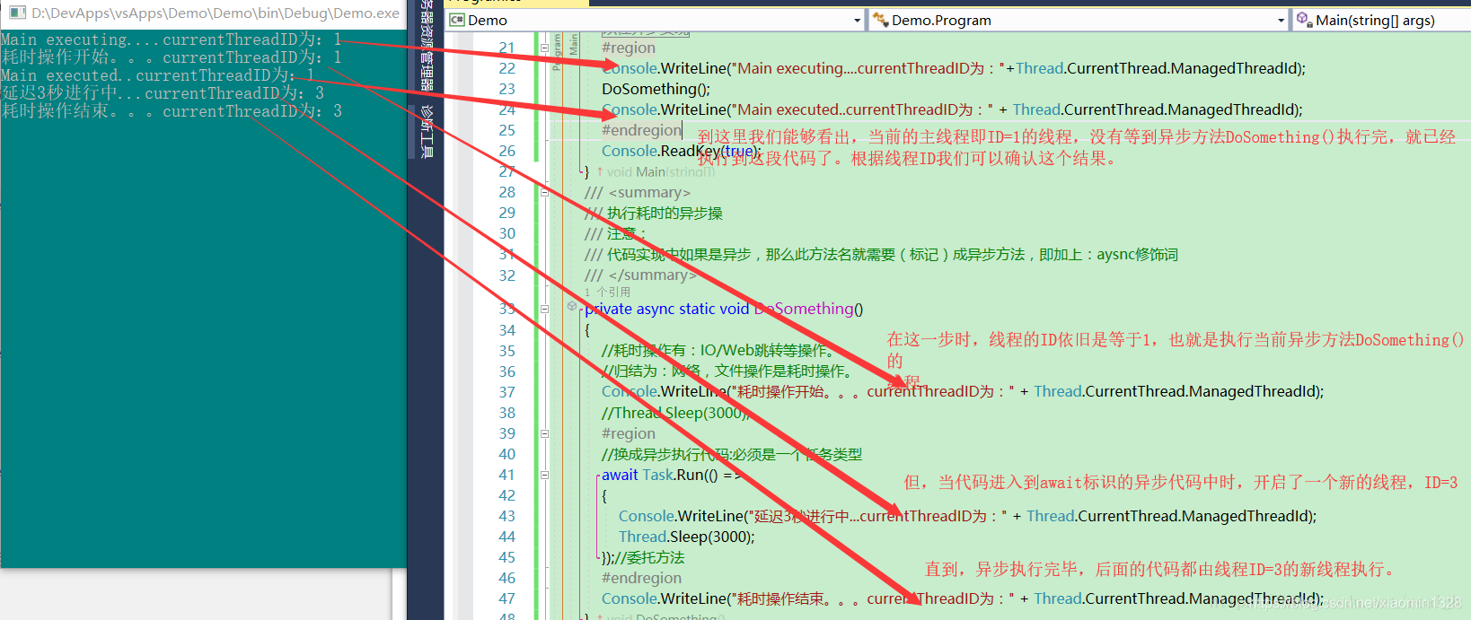Collapse the DoSomething method at line 33
The height and width of the screenshot is (620, 1471).
(x=544, y=309)
